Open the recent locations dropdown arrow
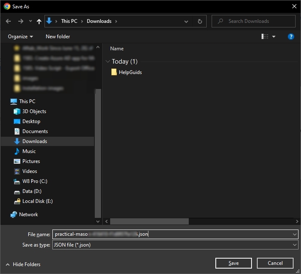Viewport: 301px width, 274px height. pos(30,21)
